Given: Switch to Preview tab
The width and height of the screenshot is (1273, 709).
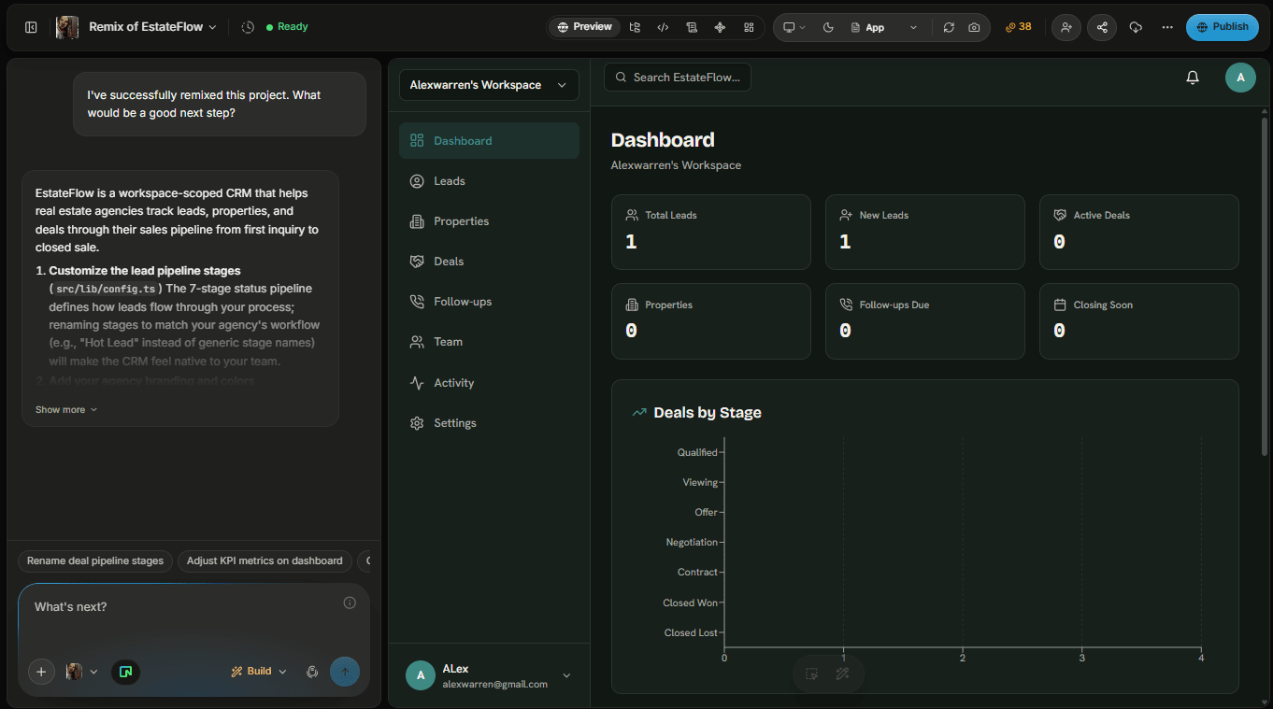Looking at the screenshot, I should pyautogui.click(x=584, y=27).
